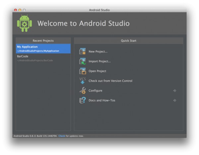
Task: Click the Docs and How-Tos question icon
Action: pos(83,100)
